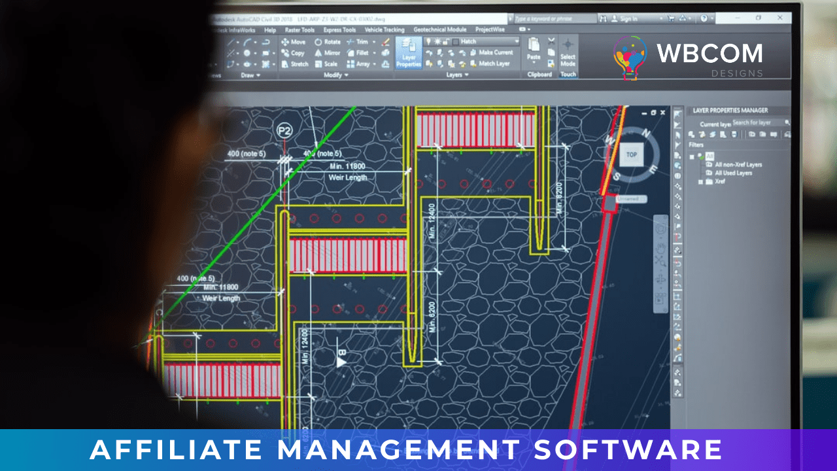Switch to the ProjectWise tab
Image resolution: width=837 pixels, height=471 pixels.
tap(490, 29)
